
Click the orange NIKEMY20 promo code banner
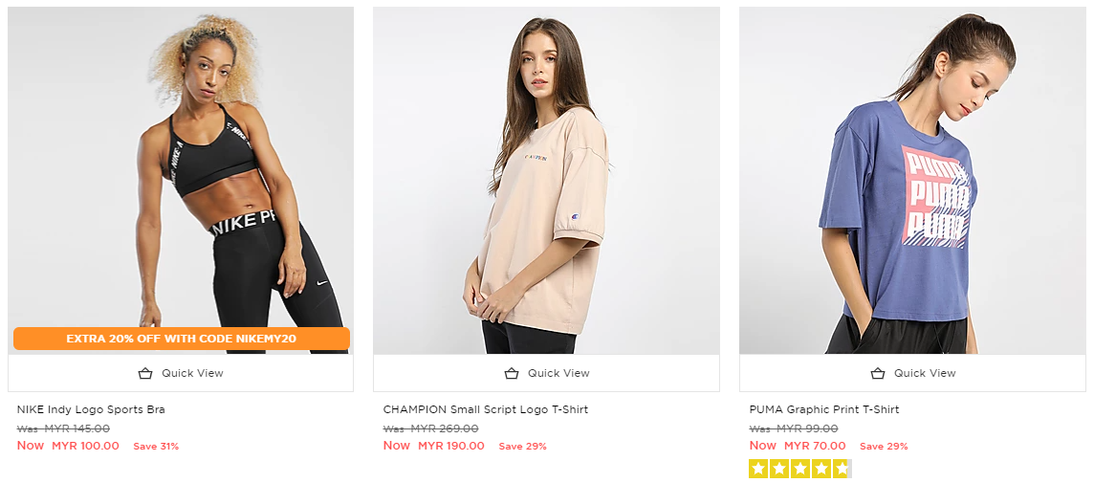click(181, 339)
